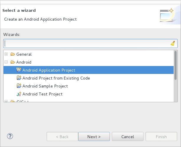The height and width of the screenshot is (147, 181).
Task: Click the Android Application Project icon
Action: 19,70
